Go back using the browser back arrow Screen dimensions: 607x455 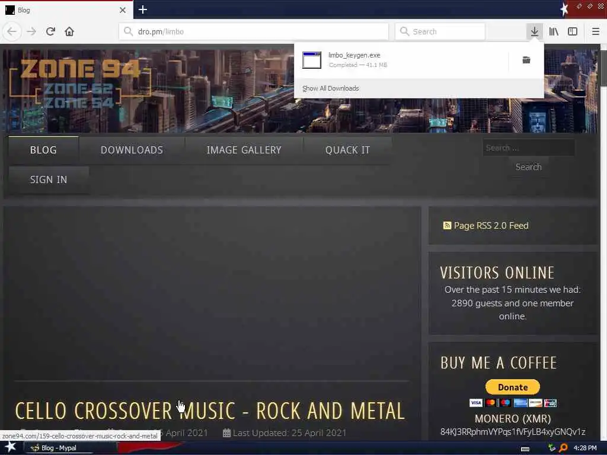tap(12, 31)
